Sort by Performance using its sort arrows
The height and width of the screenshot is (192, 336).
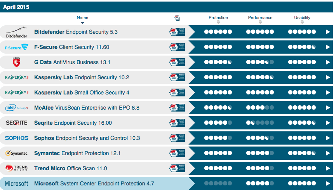point(260,22)
